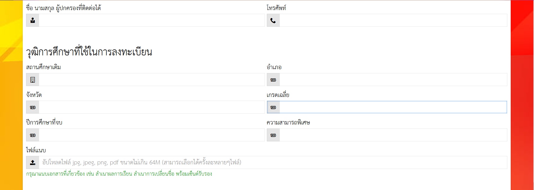Focus the เกรดเฉลี่ย input field

pos(393,107)
